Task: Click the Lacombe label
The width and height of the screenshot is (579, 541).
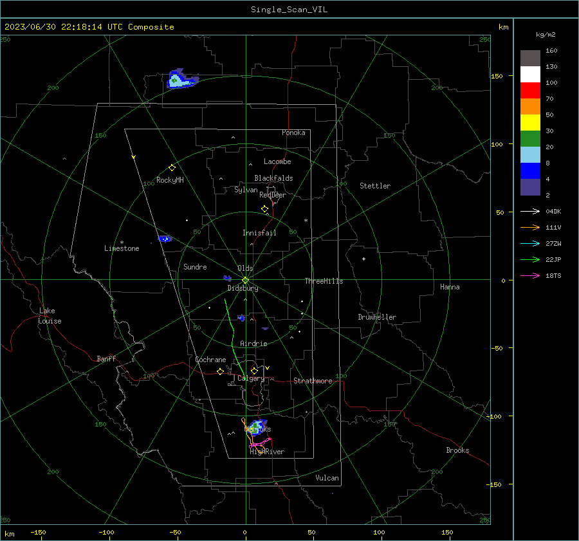Action: click(x=277, y=161)
